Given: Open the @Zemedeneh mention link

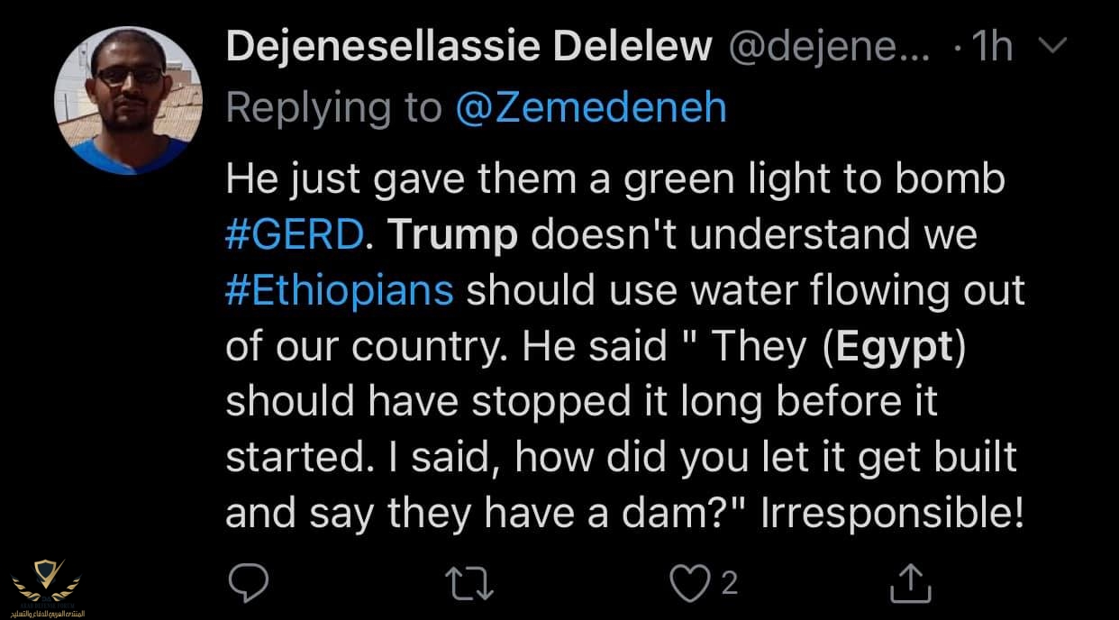Looking at the screenshot, I should [591, 107].
